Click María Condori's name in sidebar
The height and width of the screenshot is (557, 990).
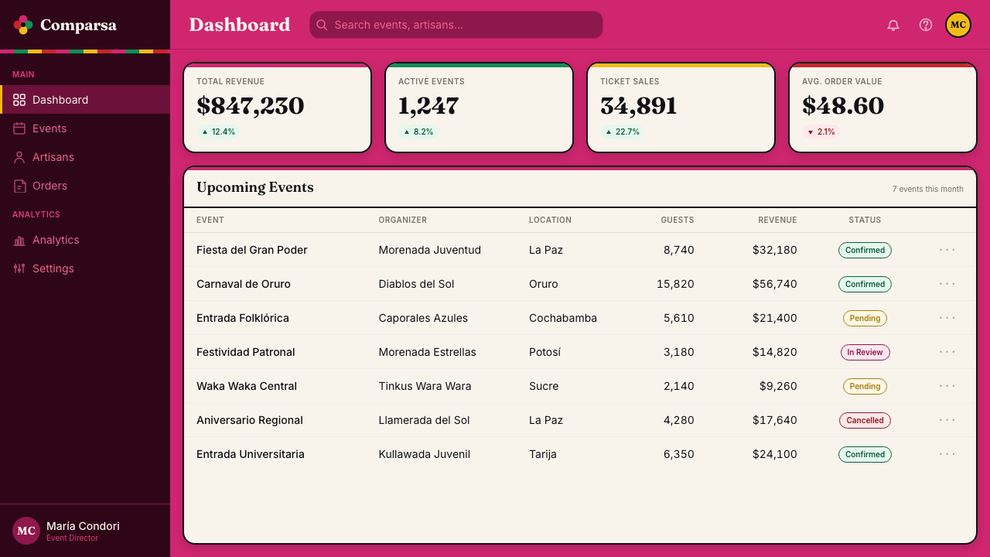(83, 526)
